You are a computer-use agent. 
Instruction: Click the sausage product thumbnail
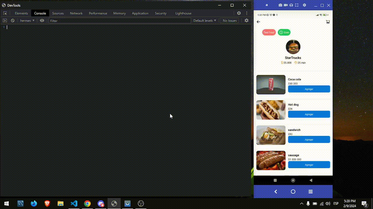pyautogui.click(x=271, y=160)
